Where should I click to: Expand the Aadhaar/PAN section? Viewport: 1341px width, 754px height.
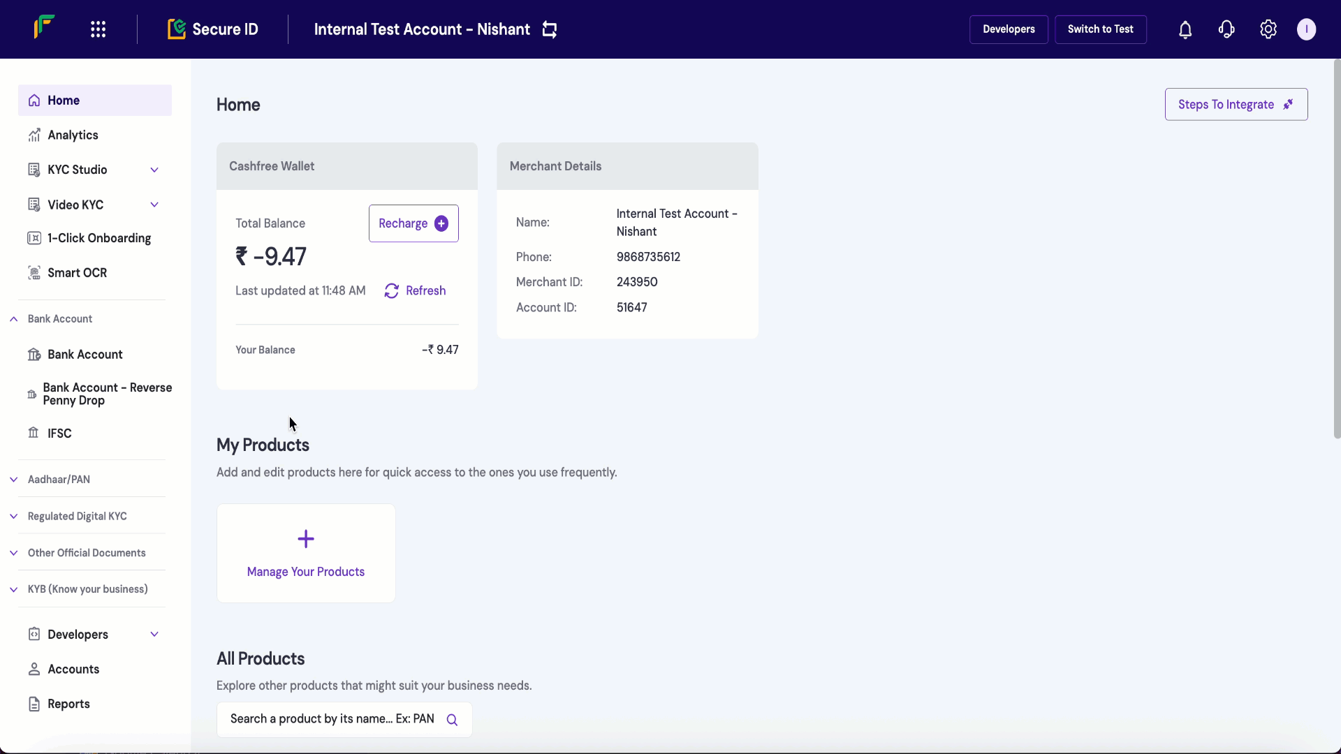14,480
